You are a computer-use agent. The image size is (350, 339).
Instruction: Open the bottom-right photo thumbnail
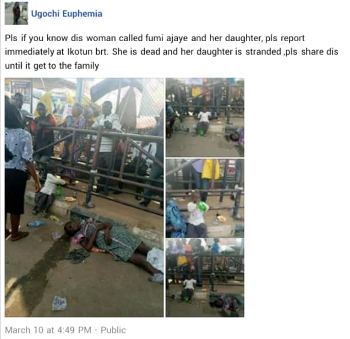coord(205,278)
